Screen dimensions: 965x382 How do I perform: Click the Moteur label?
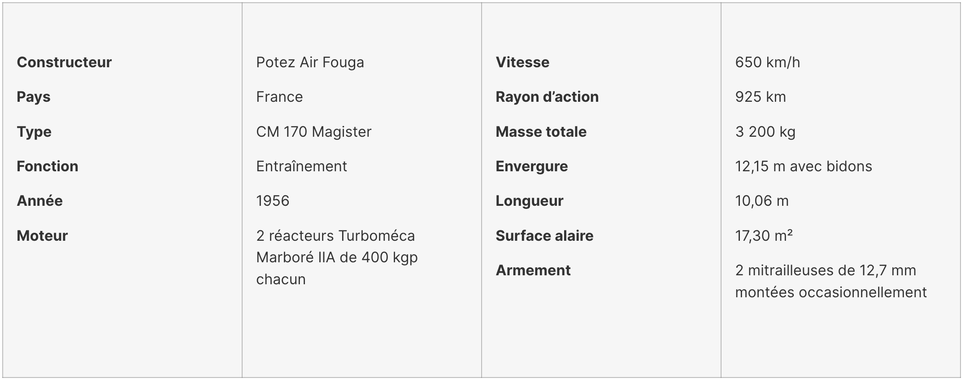pyautogui.click(x=42, y=236)
